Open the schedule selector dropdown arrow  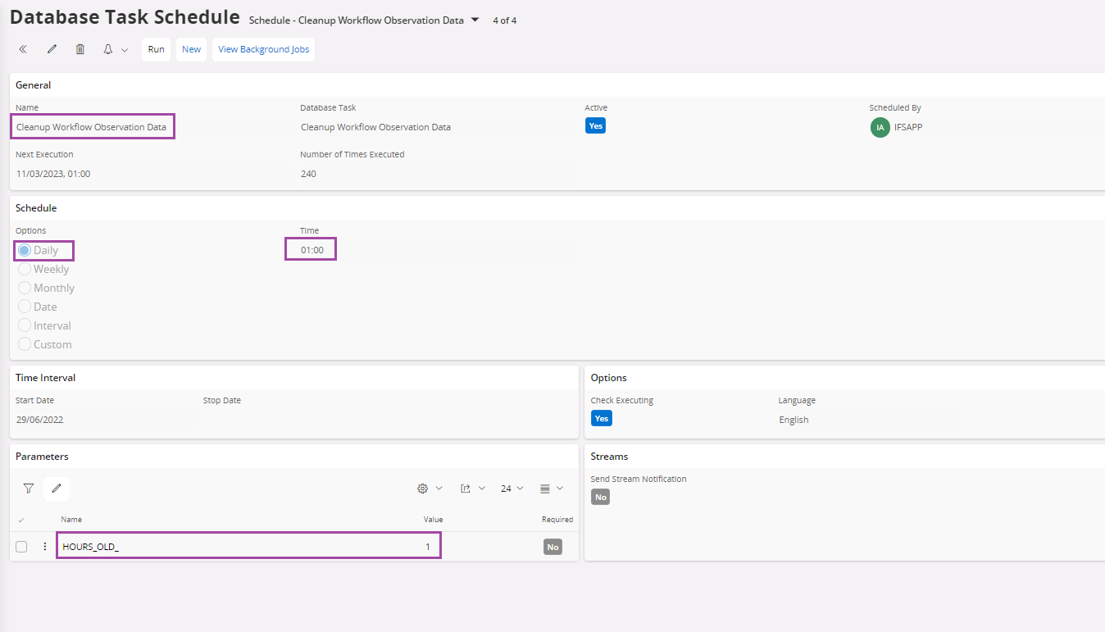475,20
